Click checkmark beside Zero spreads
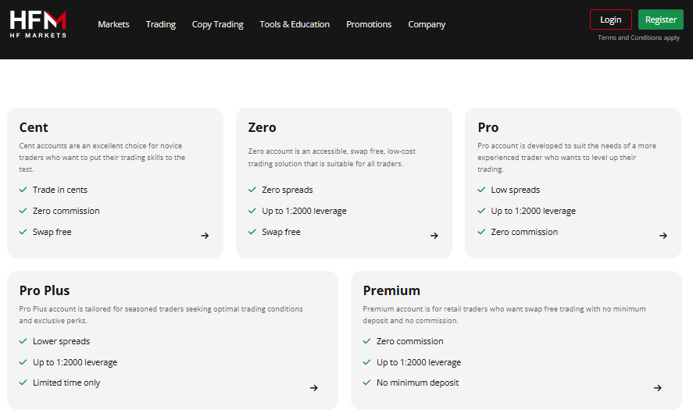693x420 pixels. tap(252, 190)
